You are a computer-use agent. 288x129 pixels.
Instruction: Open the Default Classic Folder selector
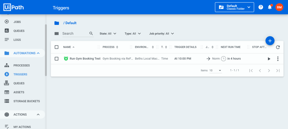pyautogui.click(x=234, y=7)
